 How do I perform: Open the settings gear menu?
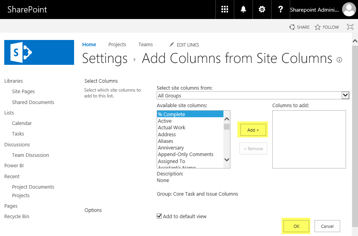pyautogui.click(x=262, y=9)
